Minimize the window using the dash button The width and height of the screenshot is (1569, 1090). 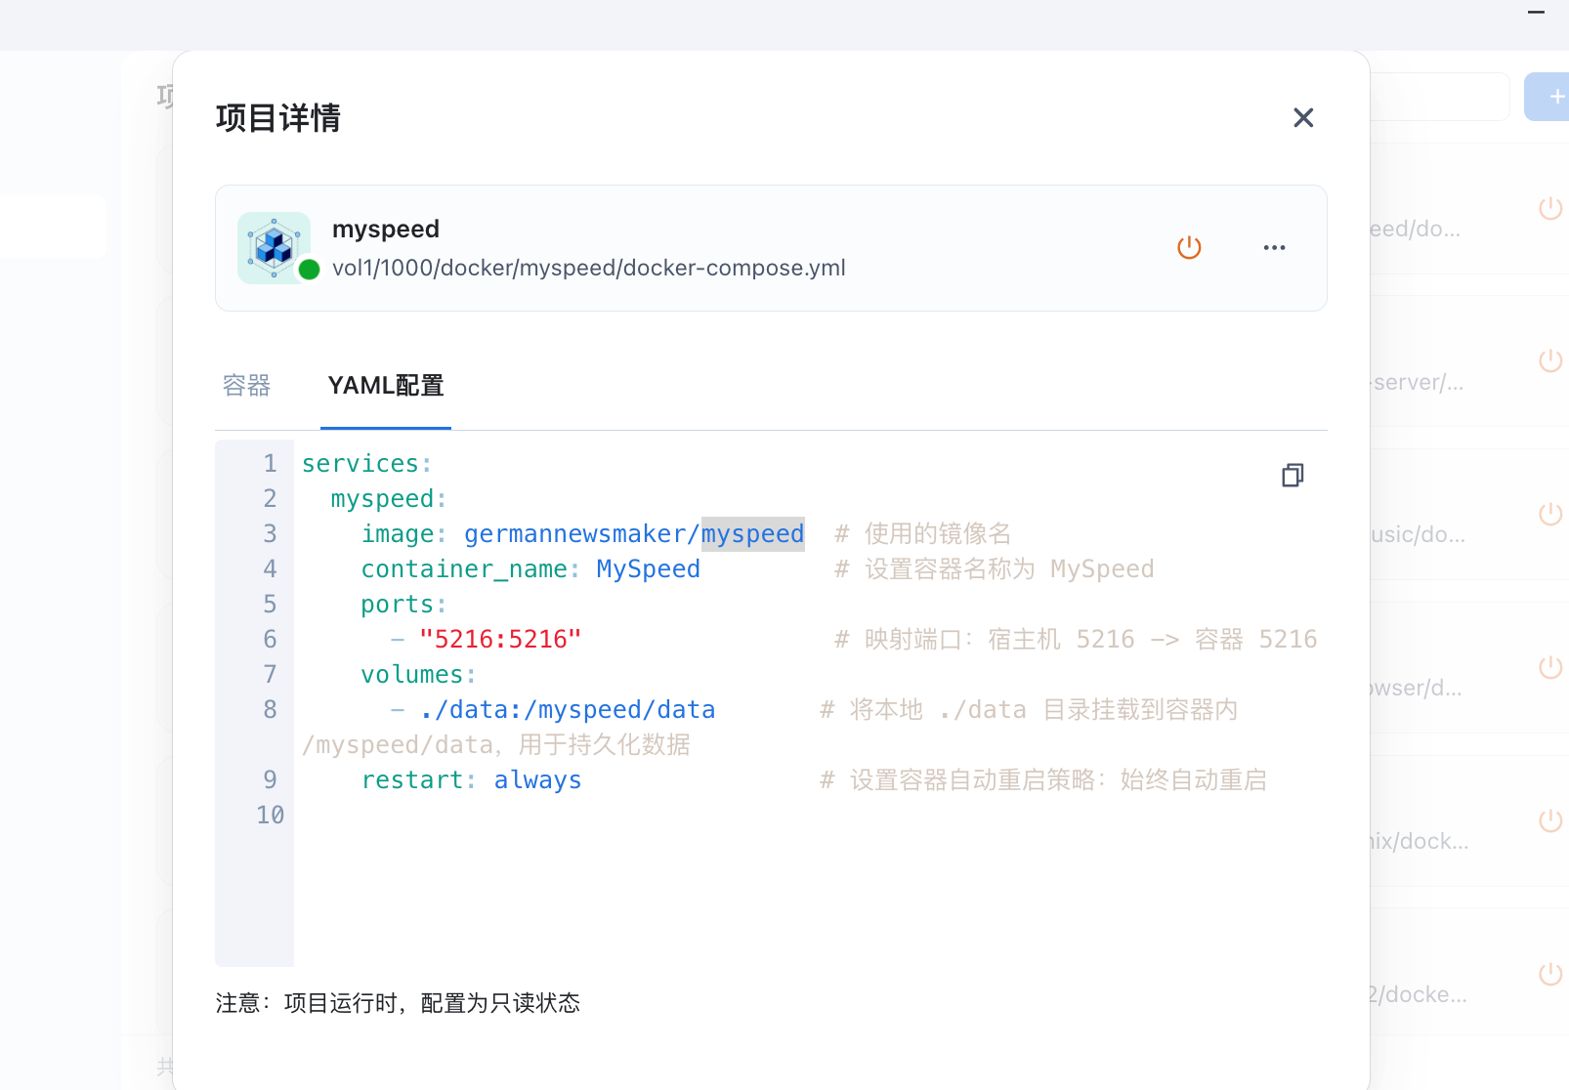[1536, 13]
